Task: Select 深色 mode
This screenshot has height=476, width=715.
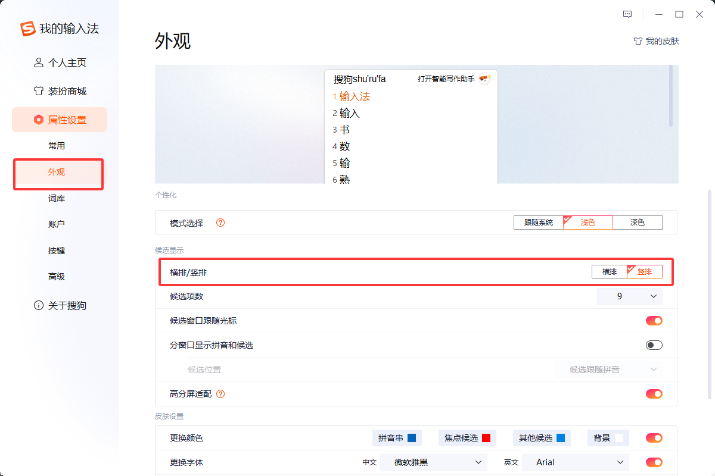Action: pyautogui.click(x=638, y=222)
